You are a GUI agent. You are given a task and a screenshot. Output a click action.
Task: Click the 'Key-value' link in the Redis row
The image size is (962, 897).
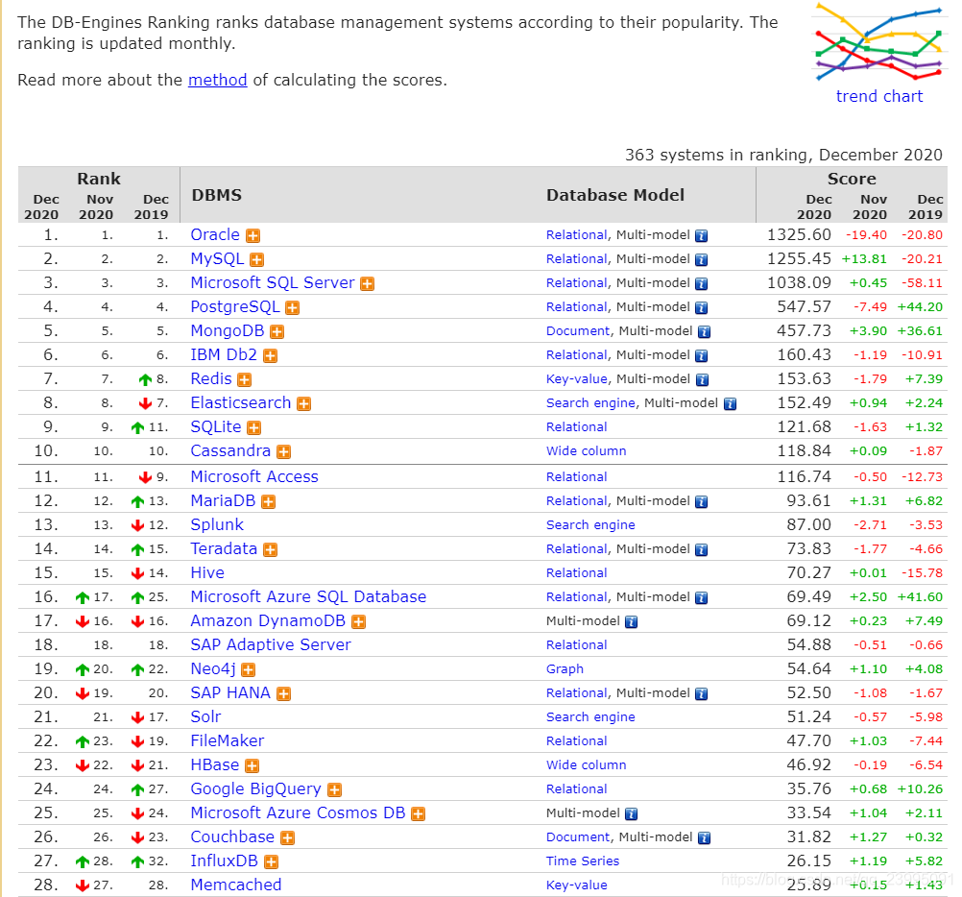[x=577, y=379]
